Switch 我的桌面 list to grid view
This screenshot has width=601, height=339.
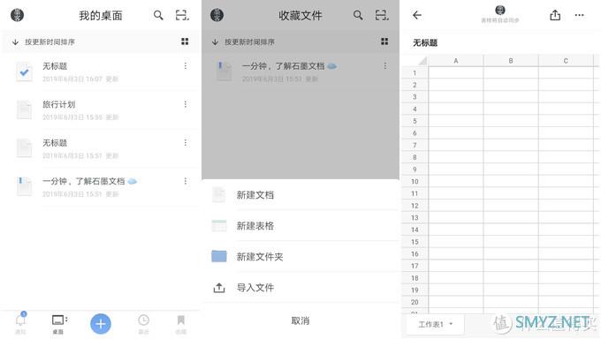tap(185, 41)
